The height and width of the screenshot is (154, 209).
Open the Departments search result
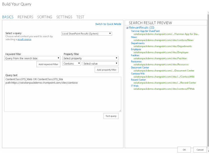[138, 43]
